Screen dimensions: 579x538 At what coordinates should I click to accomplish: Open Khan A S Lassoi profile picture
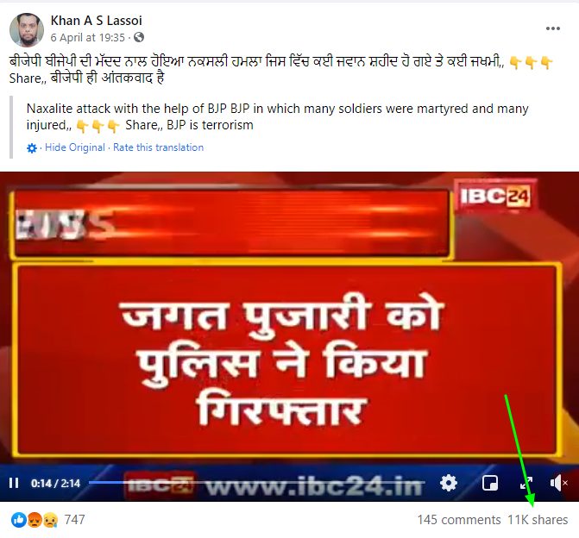click(27, 30)
